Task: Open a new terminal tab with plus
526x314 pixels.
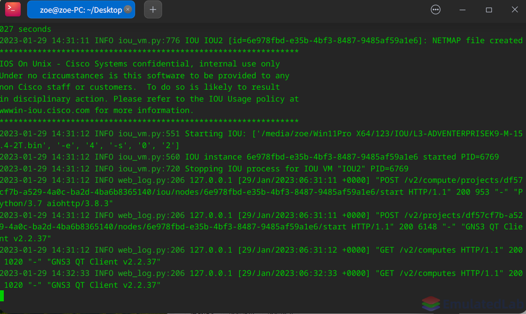Action: coord(153,10)
